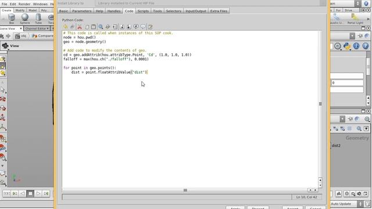
Task: Select the Sphere shelf tool
Action: (x=24, y=19)
